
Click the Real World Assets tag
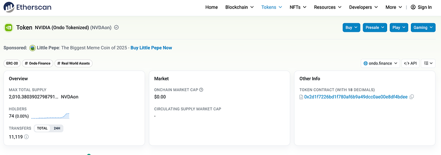tap(73, 64)
